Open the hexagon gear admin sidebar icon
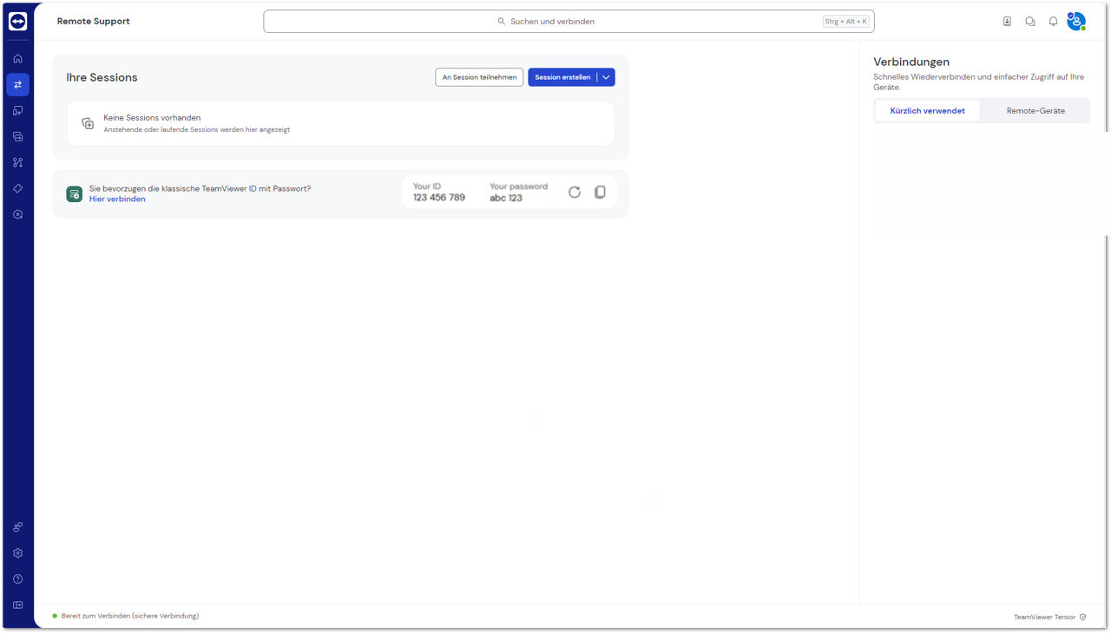 [17, 214]
